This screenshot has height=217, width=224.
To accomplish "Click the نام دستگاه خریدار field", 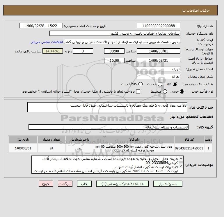I will coord(115,33).
